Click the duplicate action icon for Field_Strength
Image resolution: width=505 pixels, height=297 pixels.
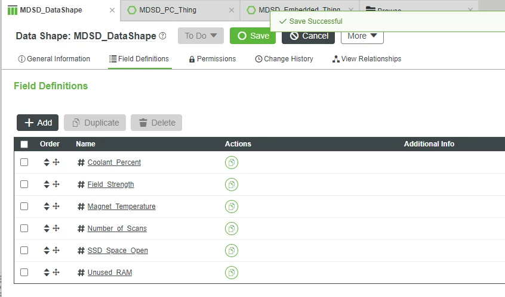click(x=232, y=185)
